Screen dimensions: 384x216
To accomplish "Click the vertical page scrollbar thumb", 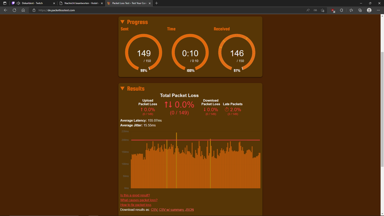I will point(382,109).
